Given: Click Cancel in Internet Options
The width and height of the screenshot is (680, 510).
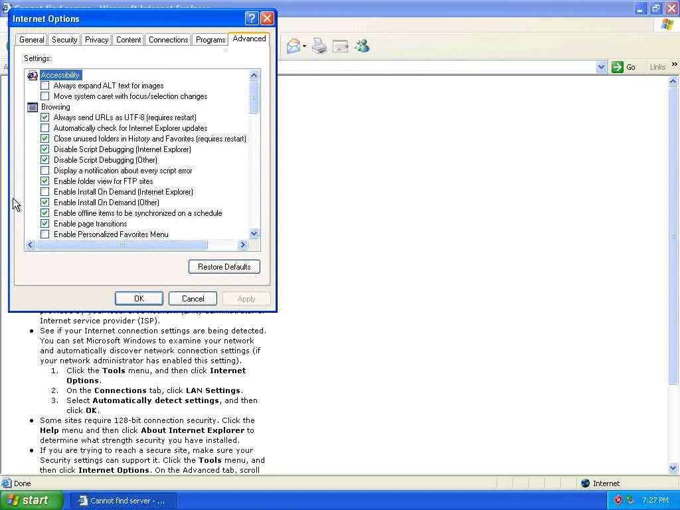Looking at the screenshot, I should coord(193,298).
